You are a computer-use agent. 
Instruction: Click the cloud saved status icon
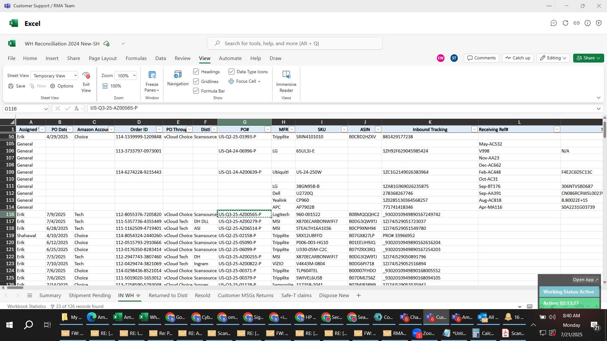point(107,44)
